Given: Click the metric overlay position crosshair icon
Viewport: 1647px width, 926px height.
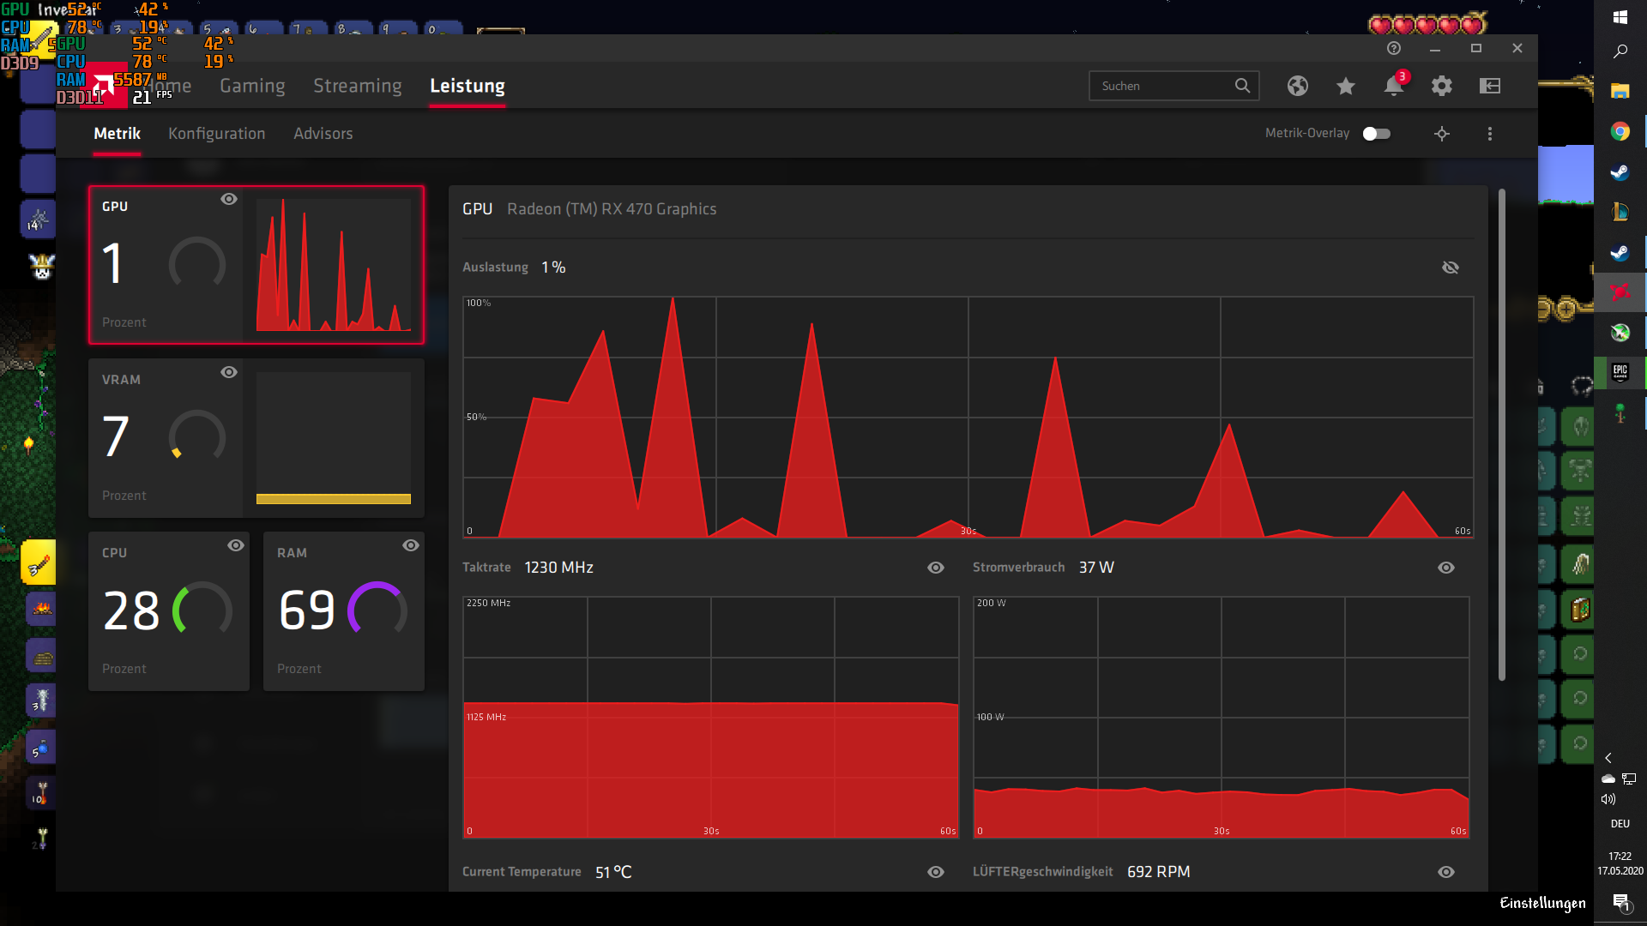Looking at the screenshot, I should pos(1441,134).
